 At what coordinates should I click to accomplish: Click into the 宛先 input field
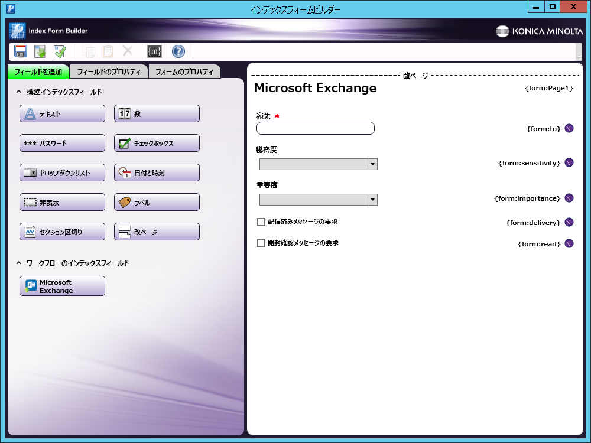[316, 128]
